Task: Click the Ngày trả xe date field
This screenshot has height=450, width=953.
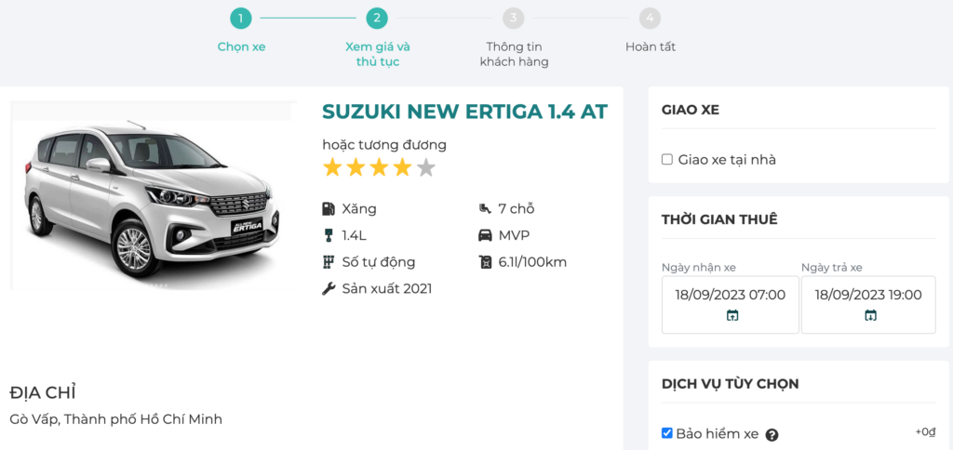Action: coord(868,296)
